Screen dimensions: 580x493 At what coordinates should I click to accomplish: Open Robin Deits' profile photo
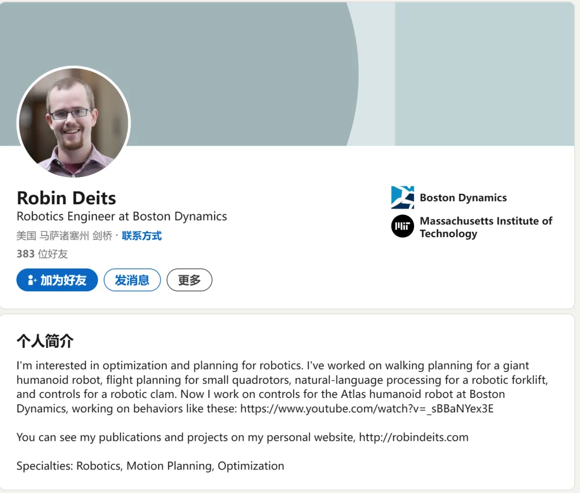pos(74,122)
